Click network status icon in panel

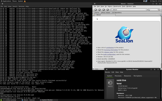[x=146, y=1]
